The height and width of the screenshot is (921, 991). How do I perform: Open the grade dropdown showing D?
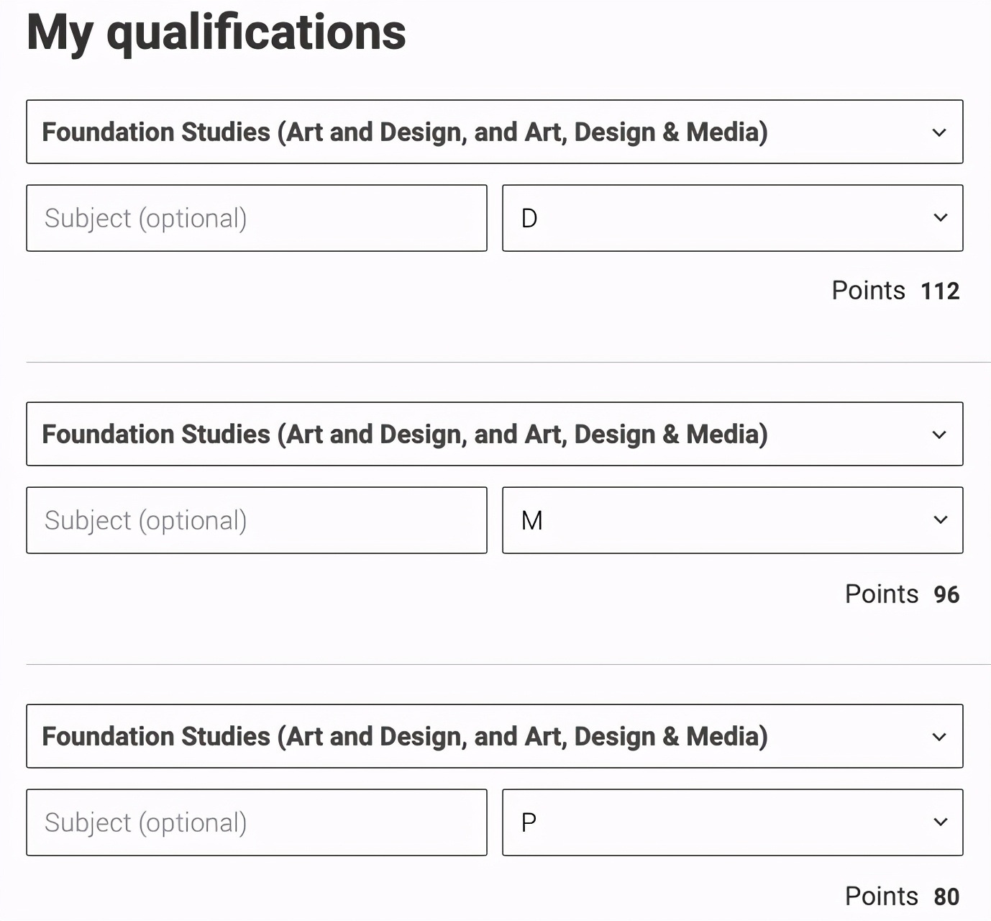coord(732,218)
